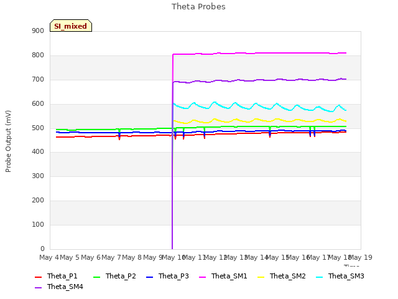Click the purple Theta_SM4 legend swatch
Screen dimensions: 398x299
38,288
